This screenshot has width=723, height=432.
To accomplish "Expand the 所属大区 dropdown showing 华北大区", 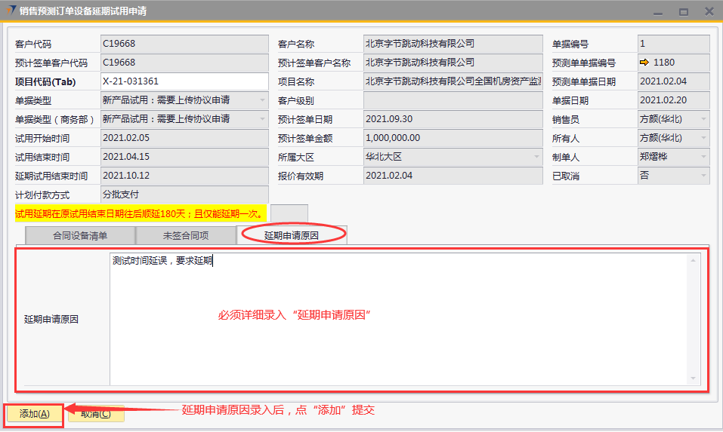I will coord(536,157).
